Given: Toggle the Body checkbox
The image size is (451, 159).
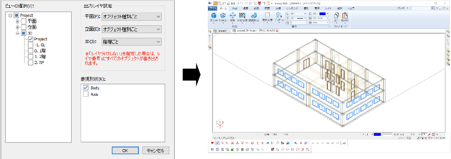Looking at the screenshot, I should [x=86, y=88].
